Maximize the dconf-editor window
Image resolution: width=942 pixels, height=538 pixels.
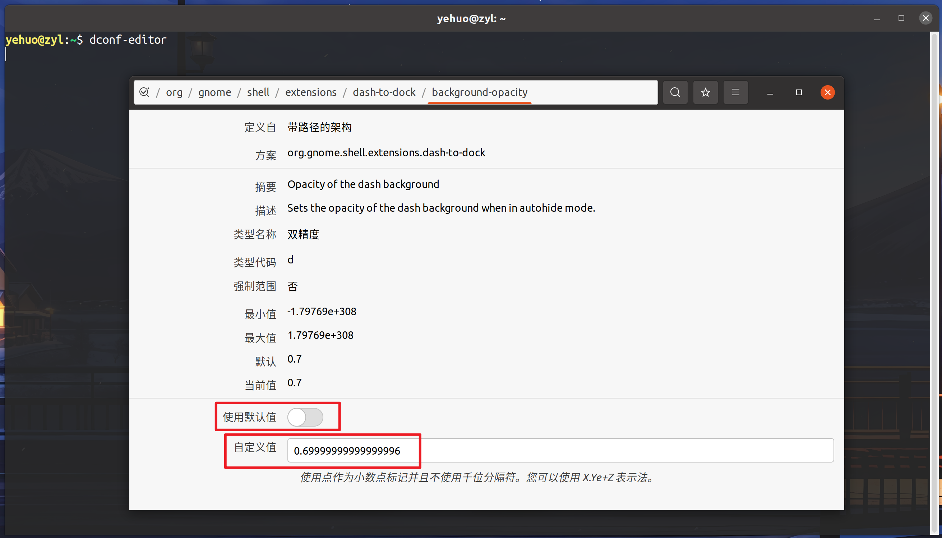[x=799, y=92]
